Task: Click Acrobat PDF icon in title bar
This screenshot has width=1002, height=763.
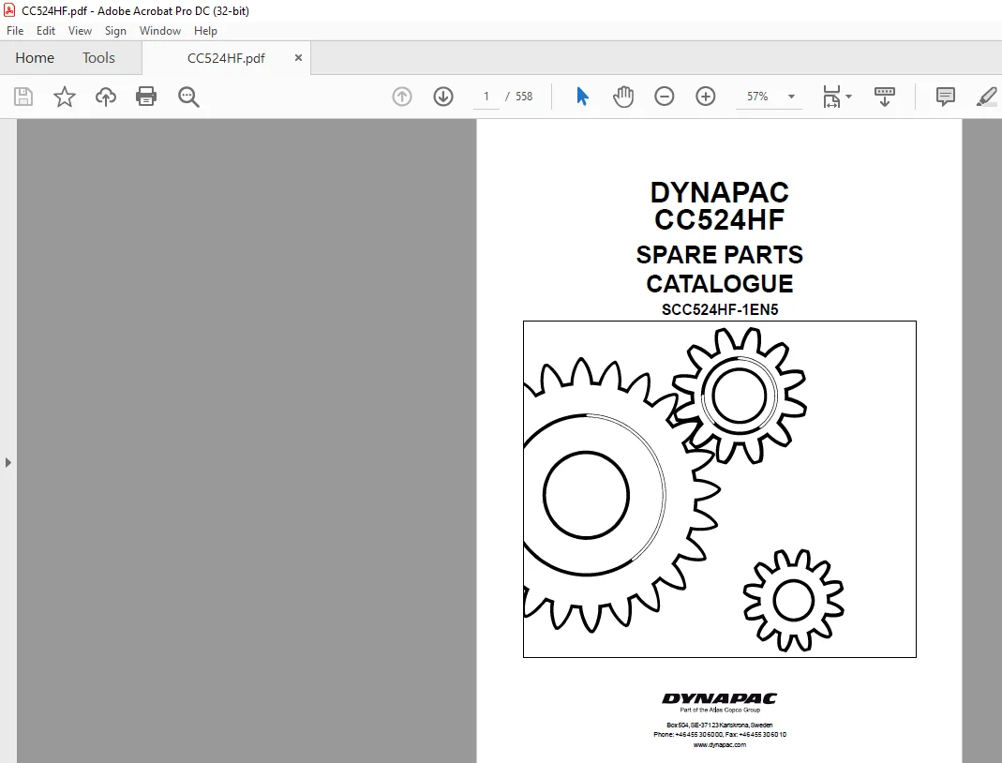Action: [x=9, y=10]
